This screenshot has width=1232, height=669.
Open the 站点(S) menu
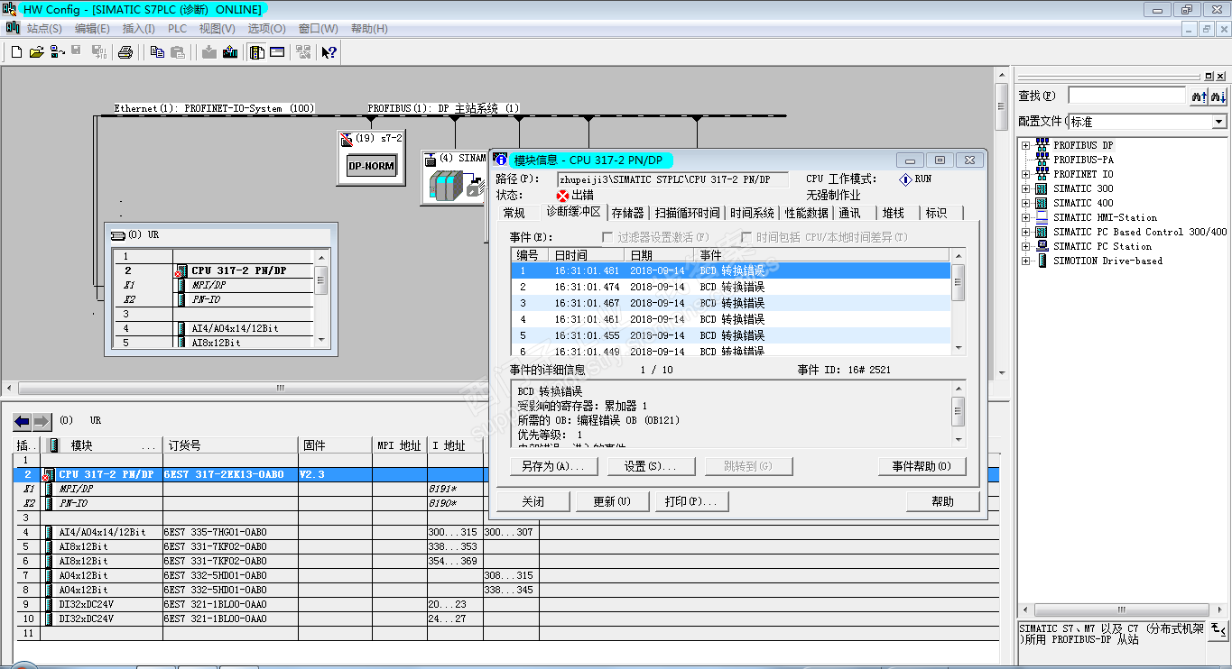(x=44, y=29)
